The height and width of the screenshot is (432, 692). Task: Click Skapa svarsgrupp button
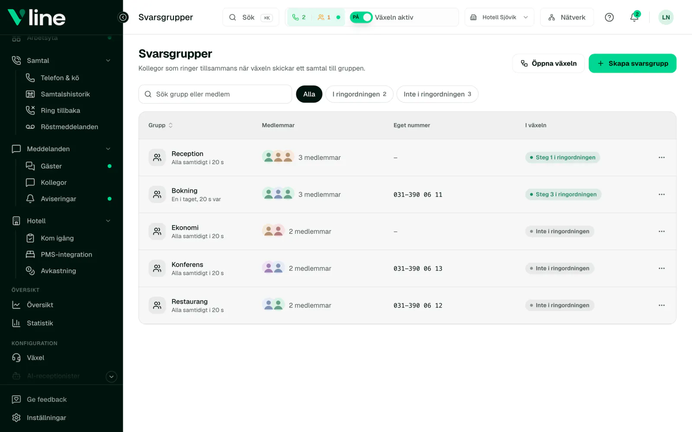[x=632, y=64]
